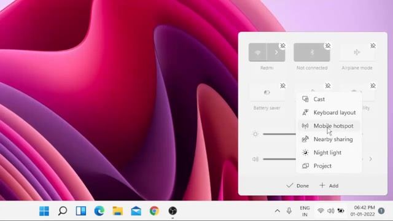393x221 pixels.
Task: Open the notification count badge
Action: [x=381, y=211]
